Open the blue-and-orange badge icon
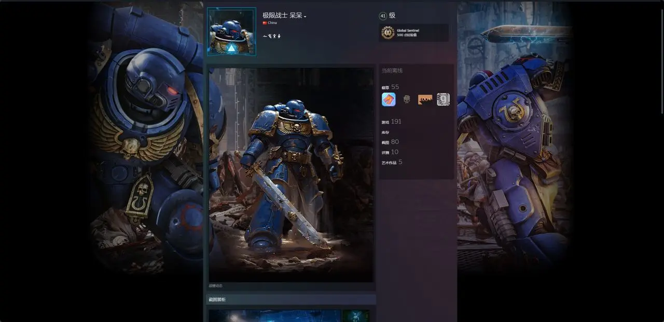The image size is (664, 322). point(389,99)
